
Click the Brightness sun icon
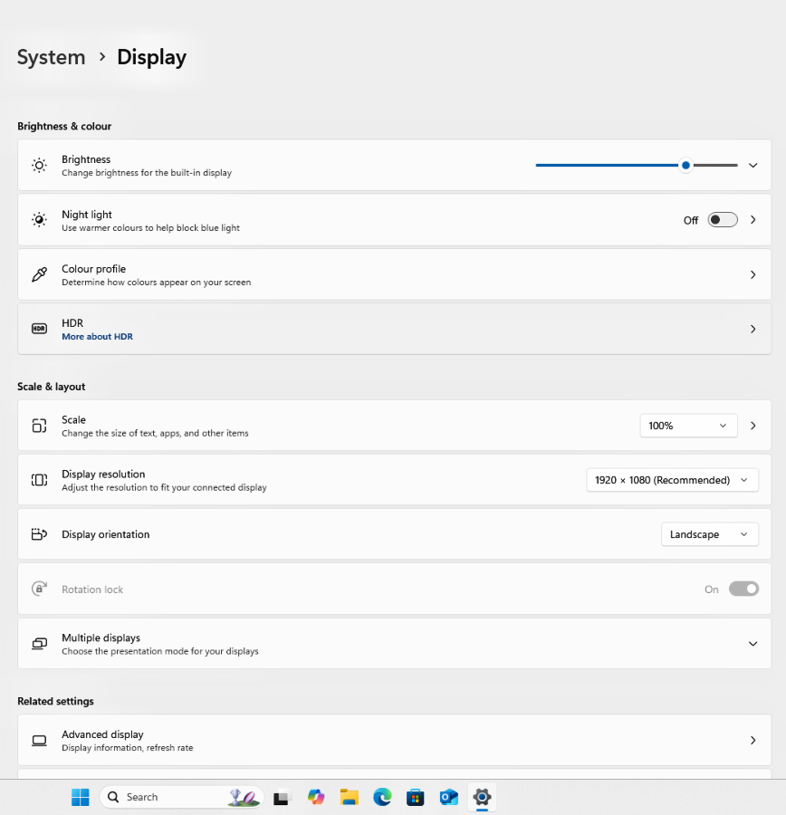coord(39,166)
